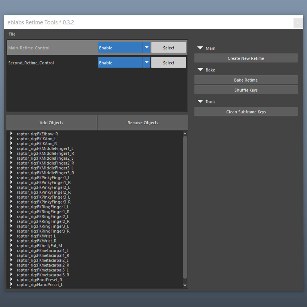This screenshot has width=307, height=307.
Task: Open Enable dropdown for Main_Retime_Control
Action: pos(124,48)
